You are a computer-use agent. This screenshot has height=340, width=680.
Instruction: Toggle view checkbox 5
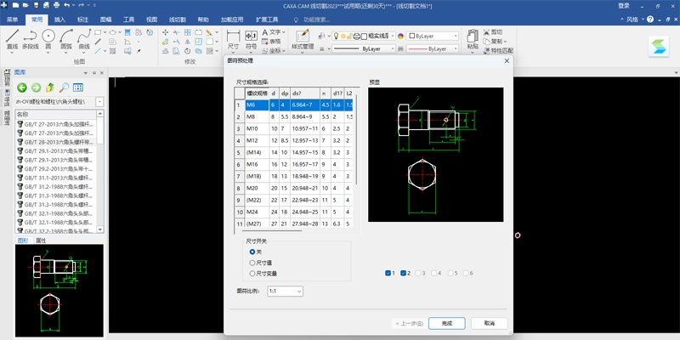point(452,273)
